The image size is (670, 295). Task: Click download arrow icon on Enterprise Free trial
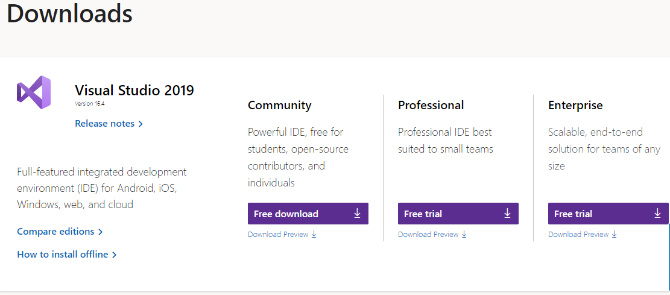(x=657, y=214)
